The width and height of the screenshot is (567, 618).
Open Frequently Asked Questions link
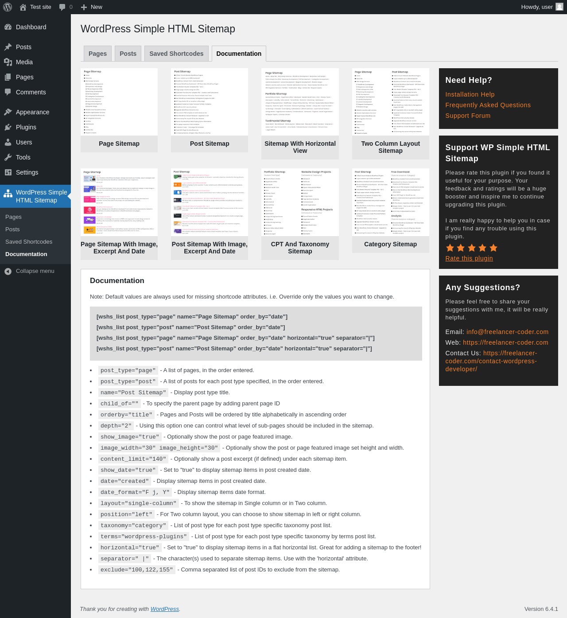click(488, 105)
